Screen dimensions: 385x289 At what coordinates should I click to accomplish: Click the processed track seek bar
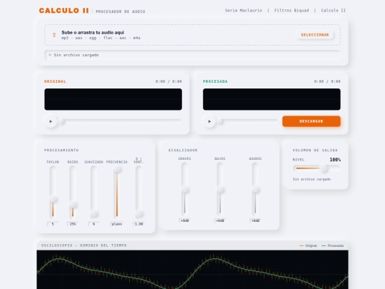pos(248,121)
